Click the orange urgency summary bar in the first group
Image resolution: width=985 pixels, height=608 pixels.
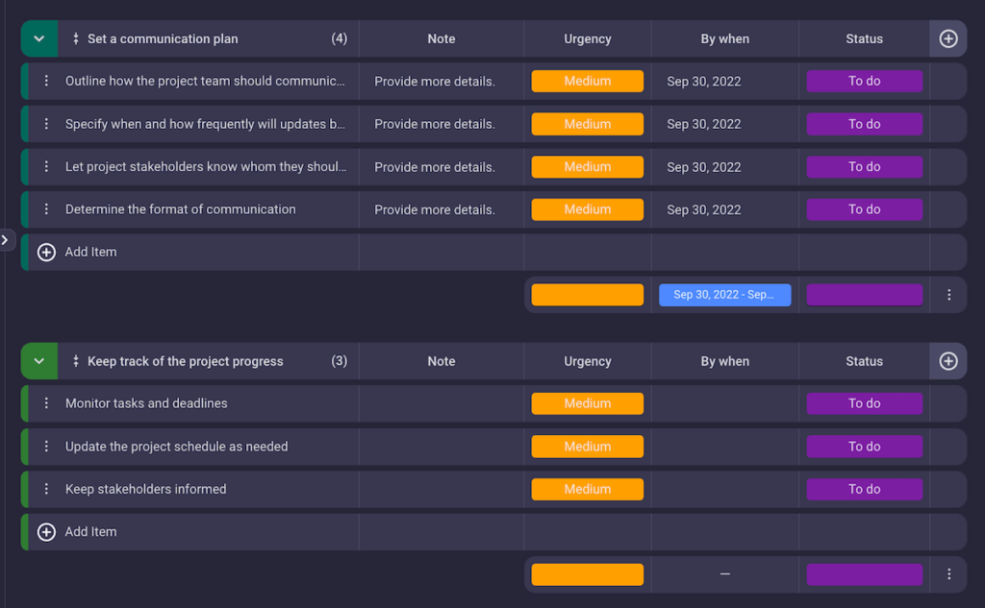587,295
